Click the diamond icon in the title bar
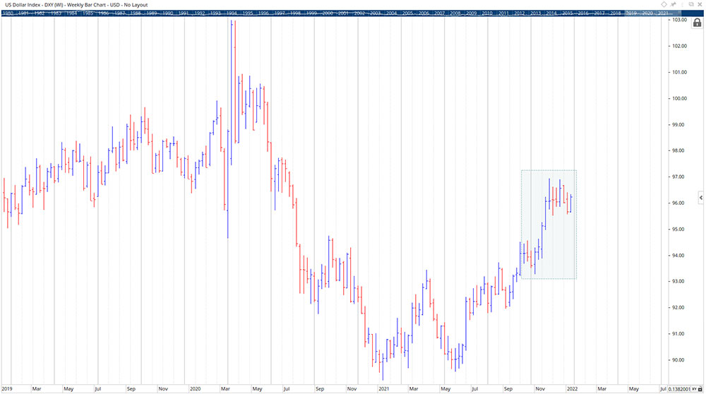Screen dimensions: 706x394 [664, 4]
